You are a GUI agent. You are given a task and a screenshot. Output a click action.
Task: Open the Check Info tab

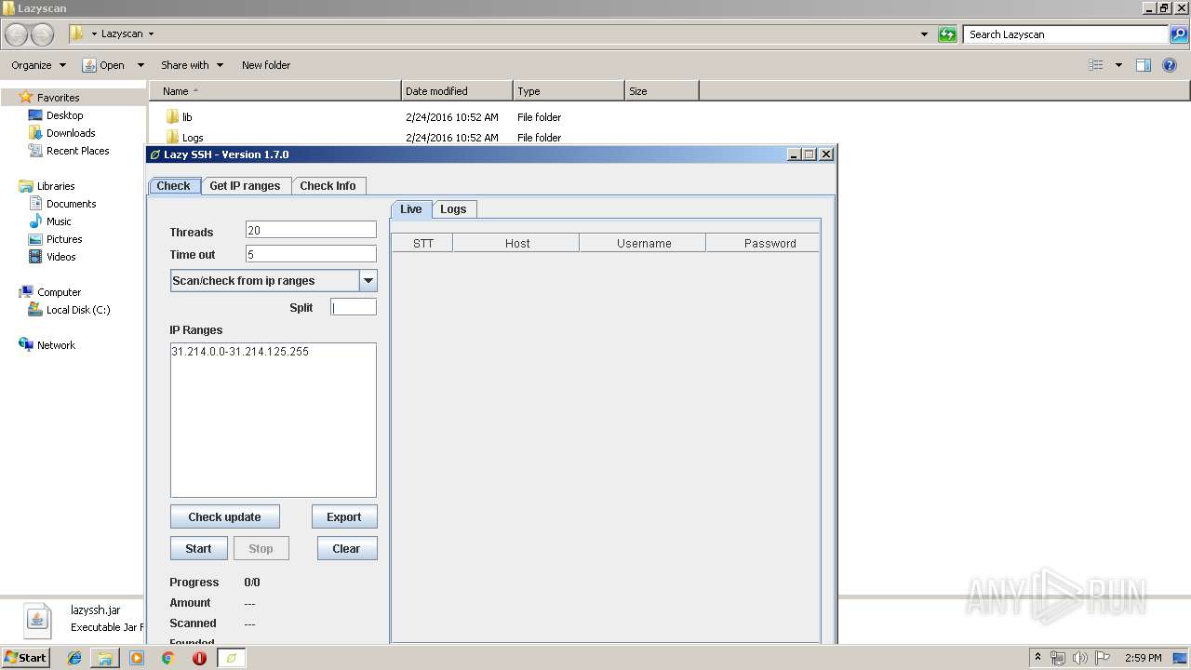pos(328,186)
